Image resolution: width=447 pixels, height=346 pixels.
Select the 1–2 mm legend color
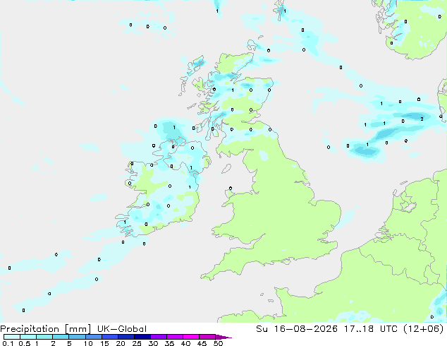point(44,337)
